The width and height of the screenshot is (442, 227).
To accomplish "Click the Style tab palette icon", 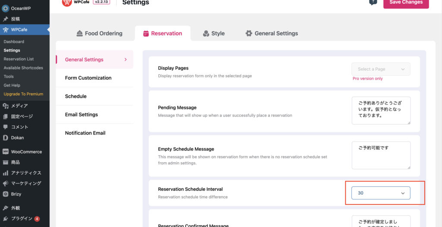I will coord(206,33).
